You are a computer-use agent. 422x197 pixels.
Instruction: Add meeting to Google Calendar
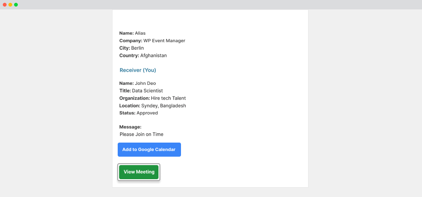coord(149,150)
